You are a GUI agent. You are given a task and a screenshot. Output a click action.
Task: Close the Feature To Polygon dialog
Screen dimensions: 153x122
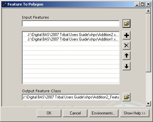(148, 4)
